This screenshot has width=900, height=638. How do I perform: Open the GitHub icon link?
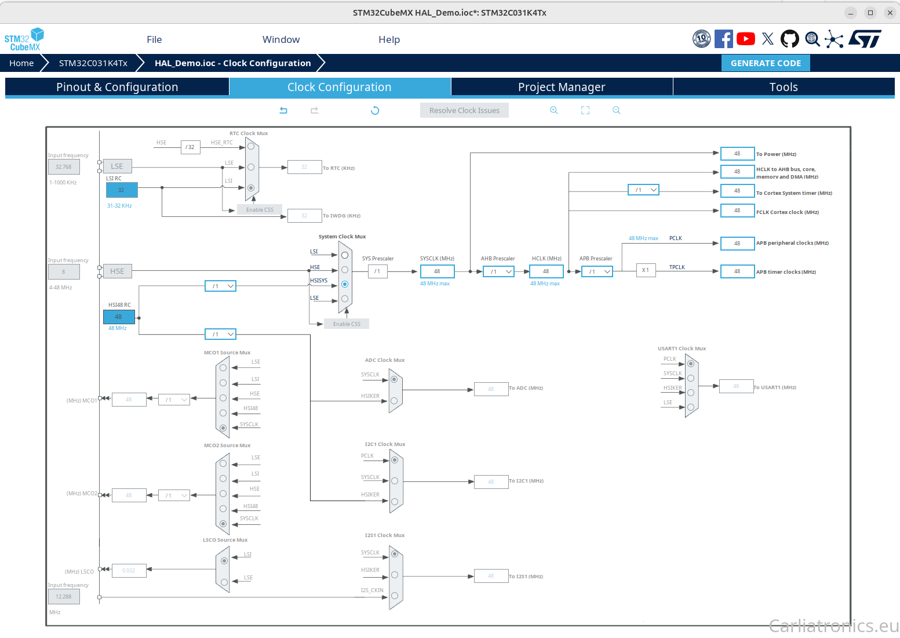[x=790, y=39]
